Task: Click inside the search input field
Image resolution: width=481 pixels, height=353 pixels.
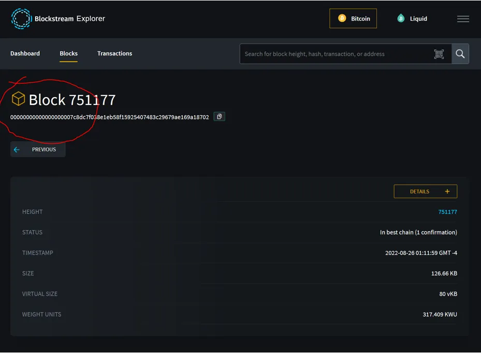Action: (x=337, y=54)
